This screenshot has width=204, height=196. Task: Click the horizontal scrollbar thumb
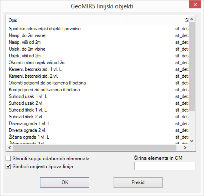95,148
